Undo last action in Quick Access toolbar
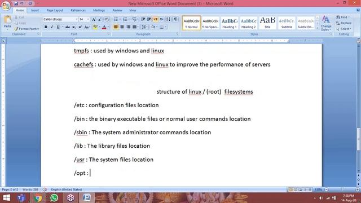The width and height of the screenshot is (361, 203). point(22,3)
